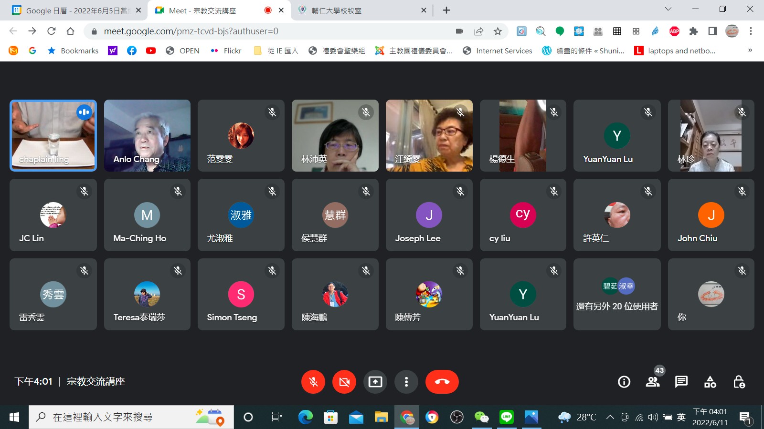Leave the call with red hang-up button
This screenshot has height=429, width=764.
click(x=442, y=382)
